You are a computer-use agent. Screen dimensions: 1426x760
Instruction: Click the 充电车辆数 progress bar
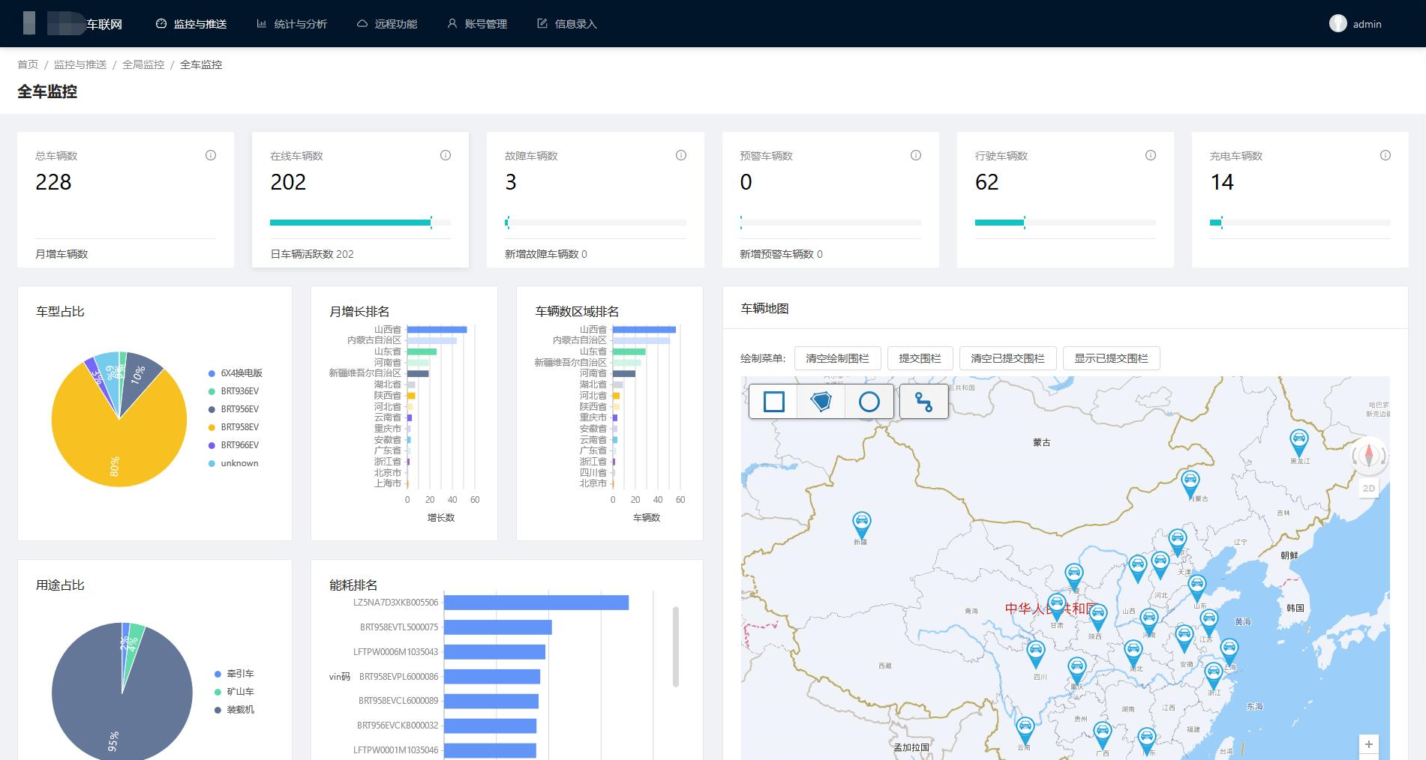pos(1300,223)
